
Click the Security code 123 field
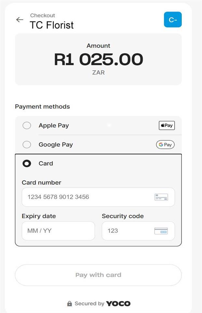click(x=130, y=231)
